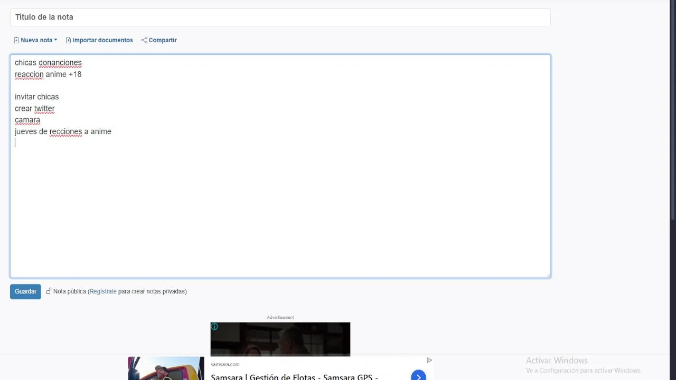Viewport: 676px width, 380px height.
Task: Click the text area resize handle corner
Action: (x=548, y=275)
